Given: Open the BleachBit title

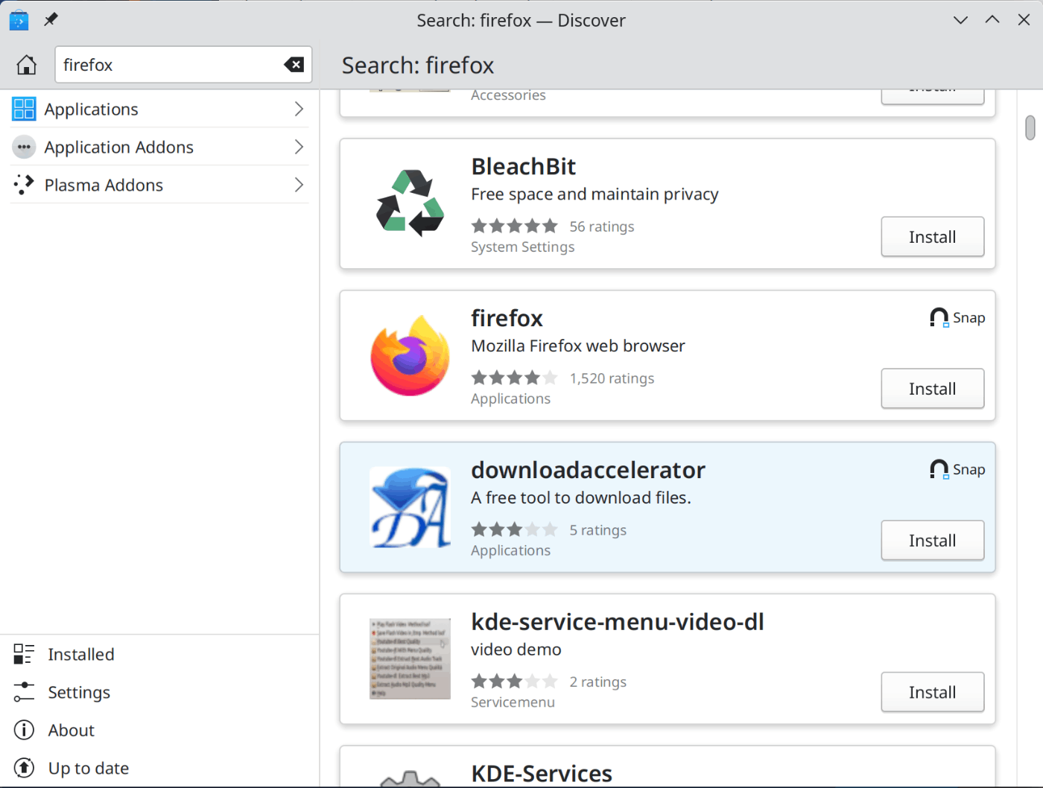Looking at the screenshot, I should [523, 166].
